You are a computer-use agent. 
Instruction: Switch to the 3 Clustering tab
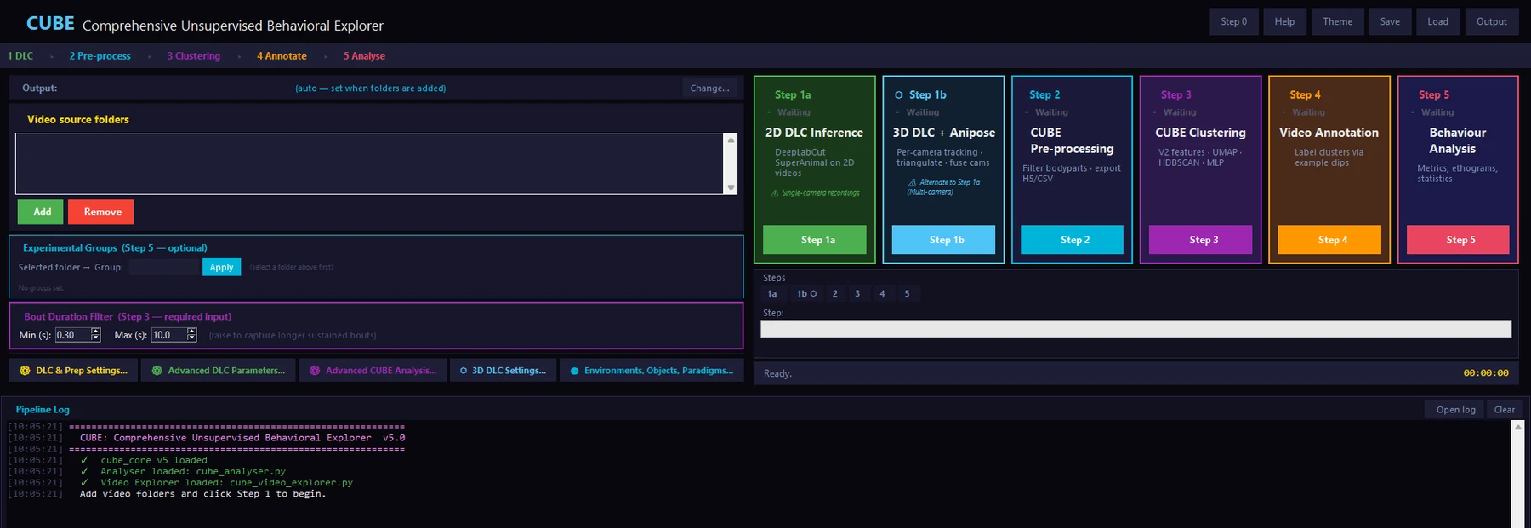[x=194, y=56]
